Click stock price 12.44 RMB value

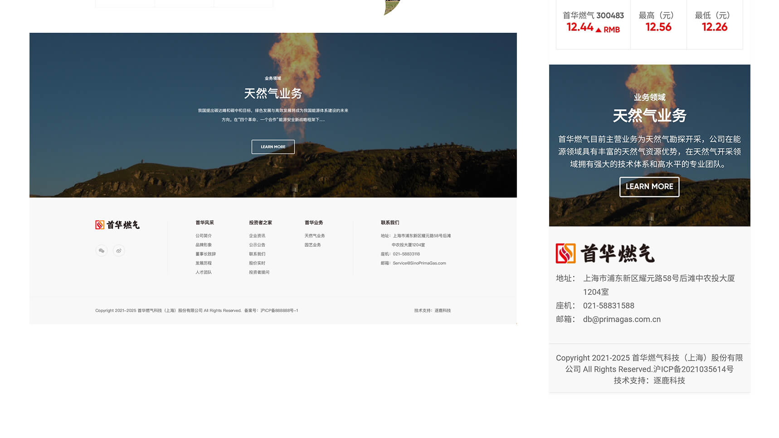(593, 27)
